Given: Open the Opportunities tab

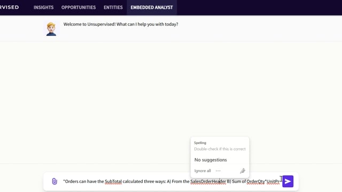Looking at the screenshot, I should (x=79, y=7).
